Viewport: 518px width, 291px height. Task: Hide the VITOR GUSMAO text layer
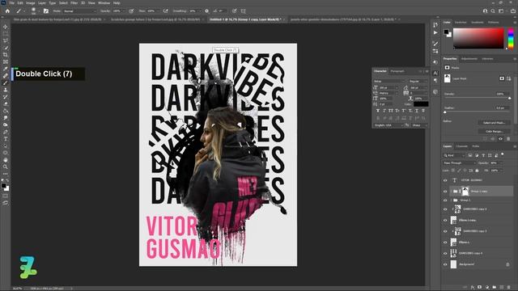point(445,180)
